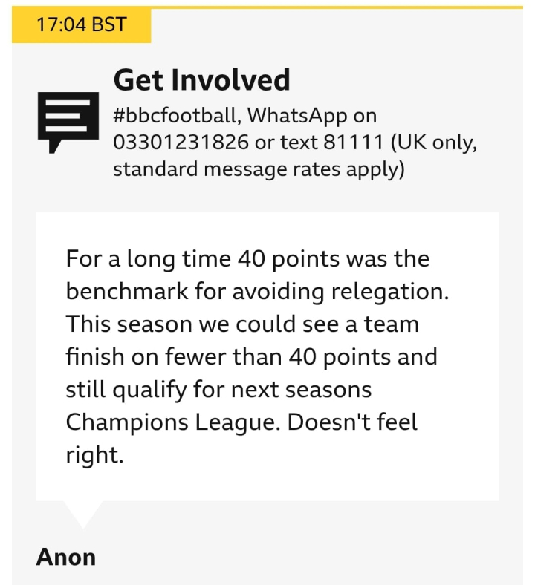The image size is (535, 585).
Task: Click the text shortcode 81111
Action: point(353,142)
